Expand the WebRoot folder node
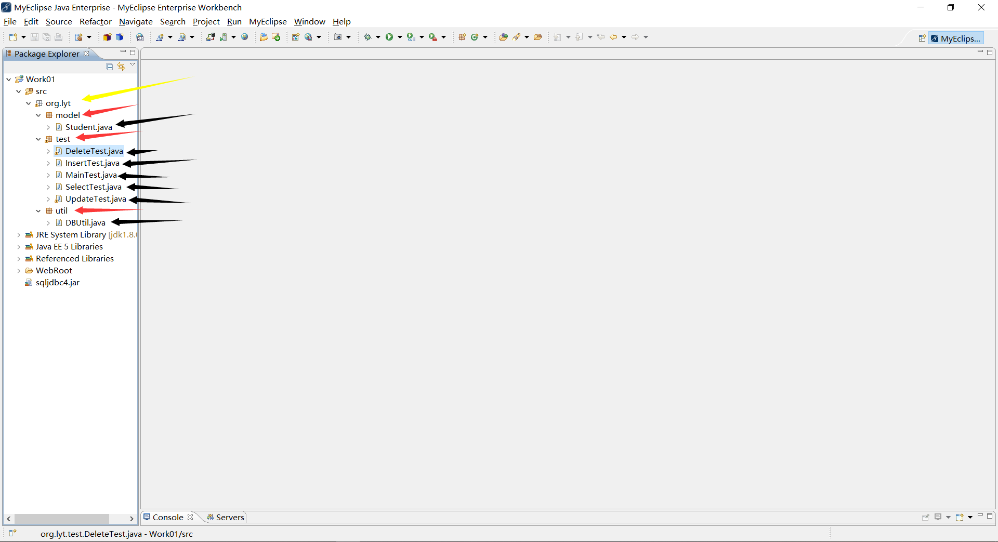Screen dimensions: 998x542 tap(19, 271)
